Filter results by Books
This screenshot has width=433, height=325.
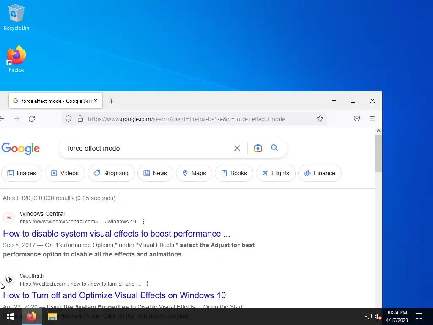click(234, 173)
